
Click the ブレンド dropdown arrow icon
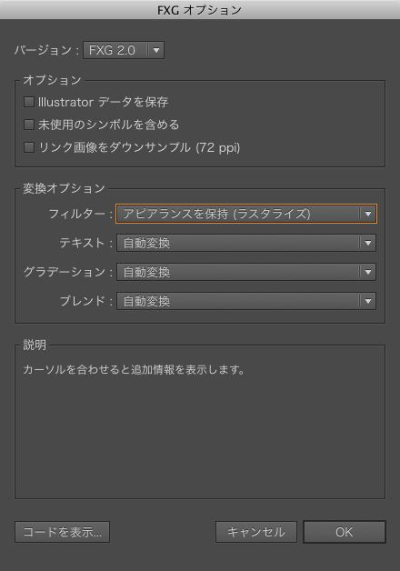tap(368, 301)
